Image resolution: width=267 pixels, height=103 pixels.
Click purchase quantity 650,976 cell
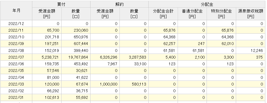(x=76, y=37)
